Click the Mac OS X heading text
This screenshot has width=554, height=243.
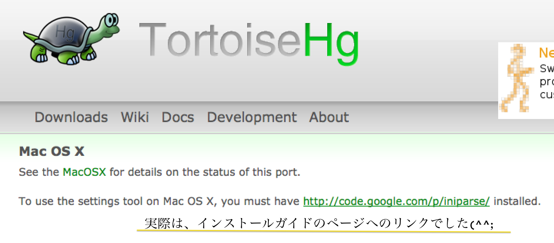(x=52, y=152)
